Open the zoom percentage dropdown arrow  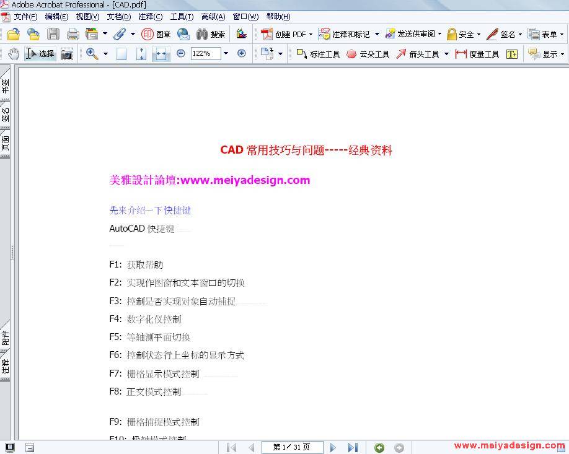click(x=226, y=54)
